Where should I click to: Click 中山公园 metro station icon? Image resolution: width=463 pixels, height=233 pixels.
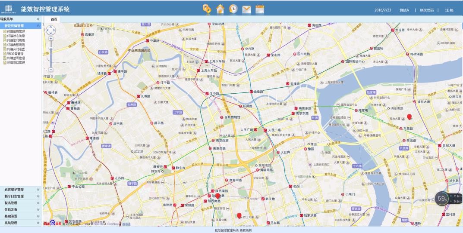69,186
